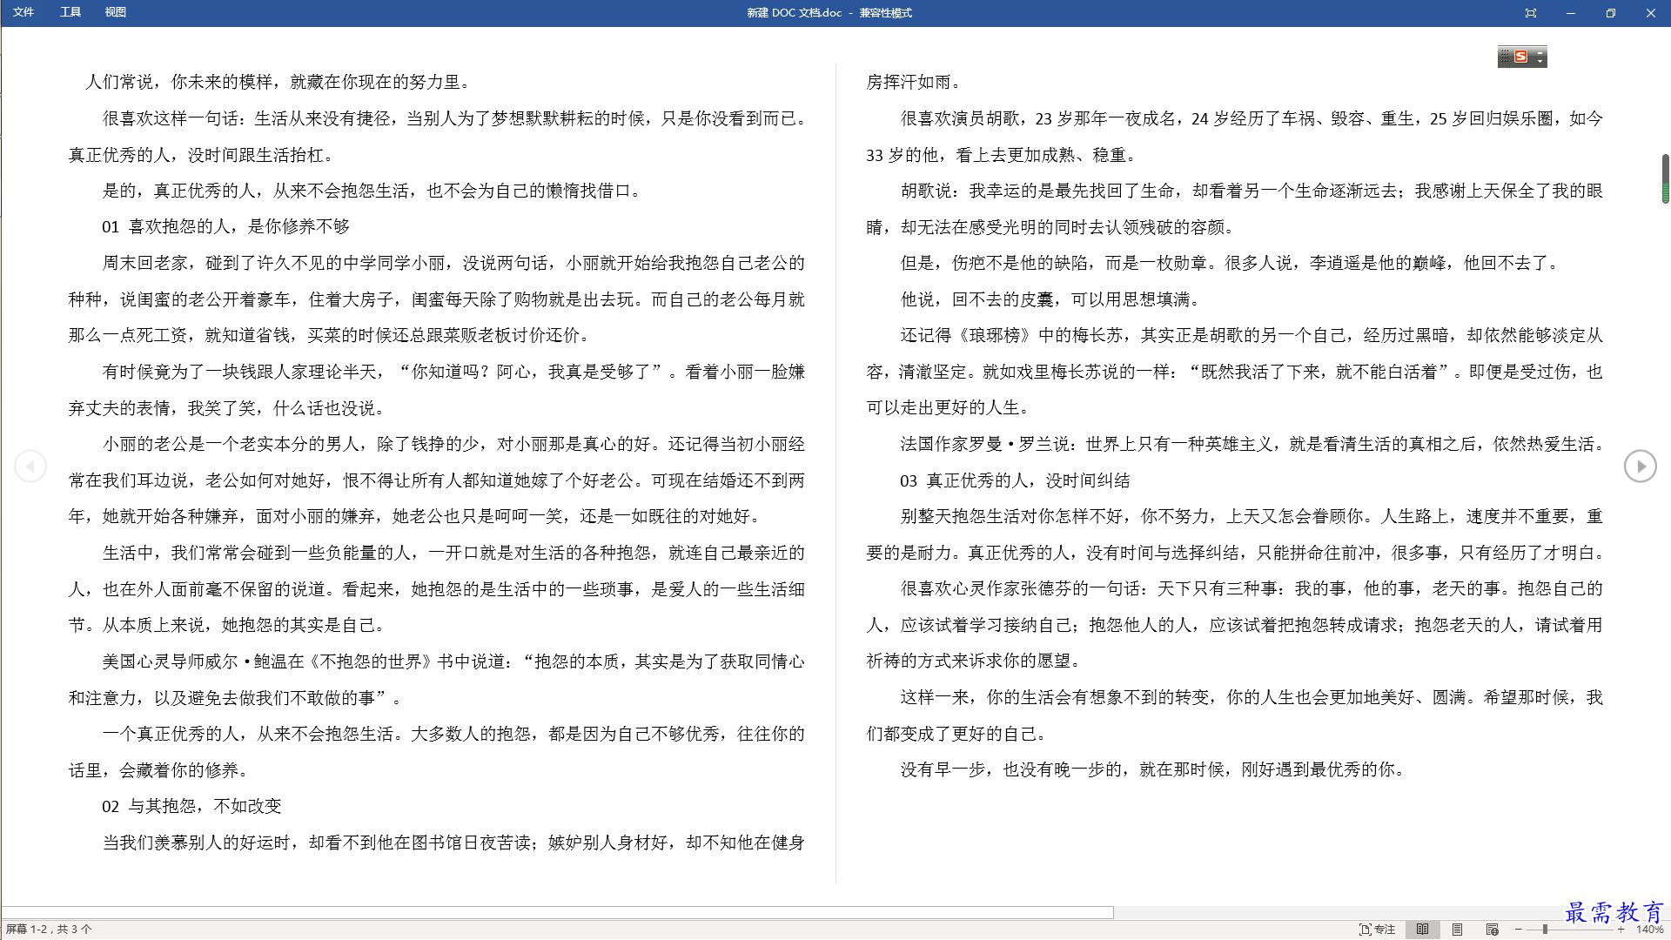Click the status text 屏幕 1-2，共 3 个
Image resolution: width=1671 pixels, height=940 pixels.
49,930
